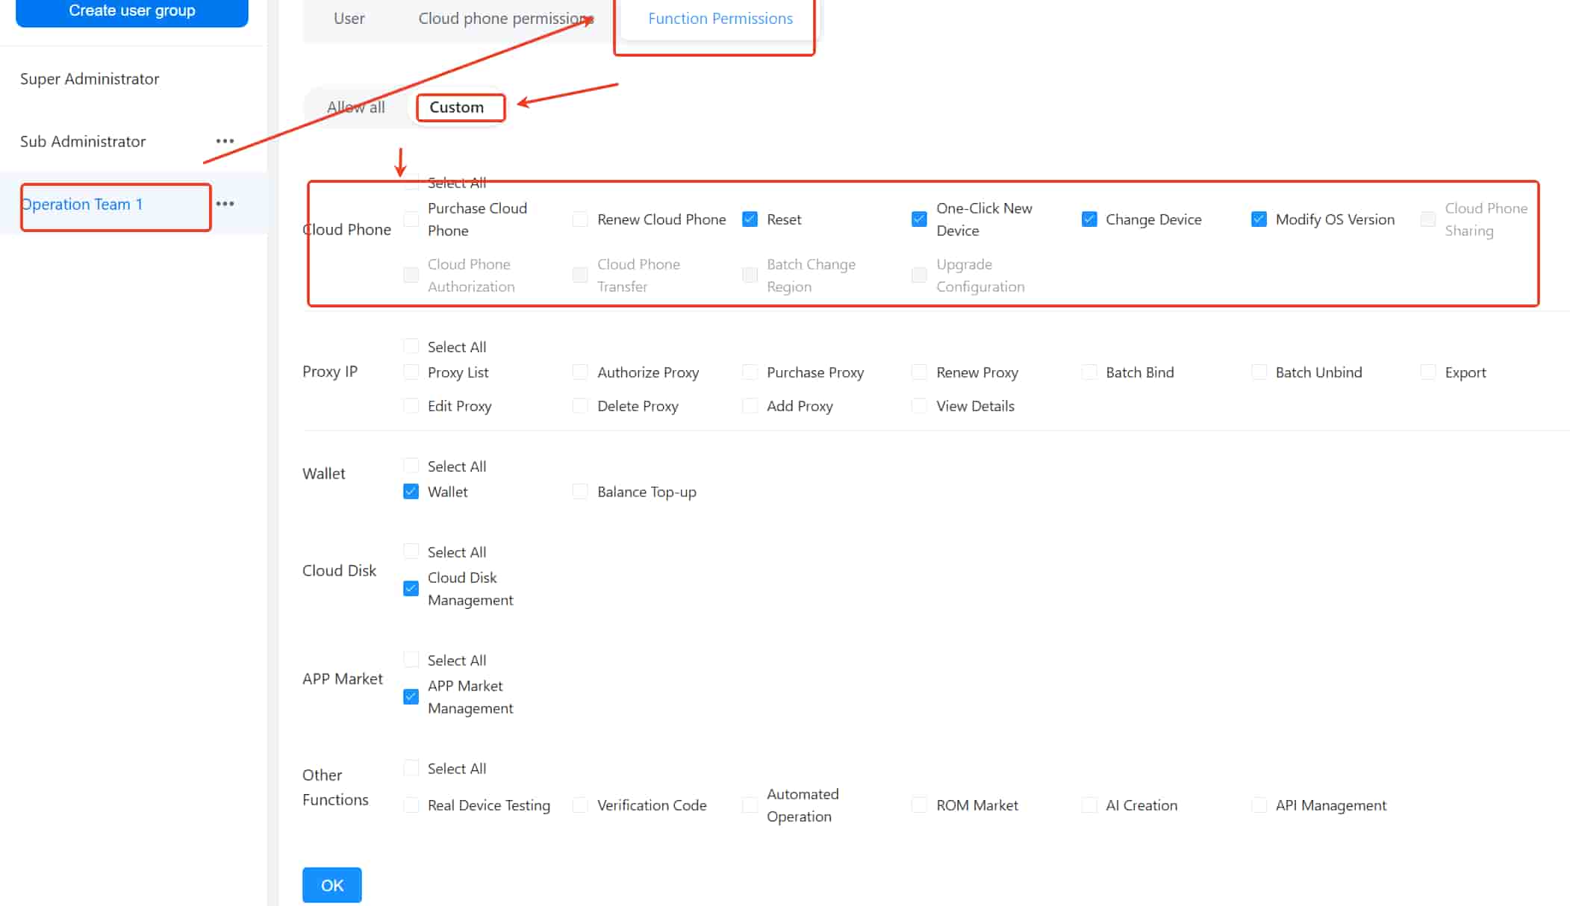This screenshot has width=1570, height=906.
Task: Toggle Modify OS Version checkbox
Action: (x=1259, y=219)
